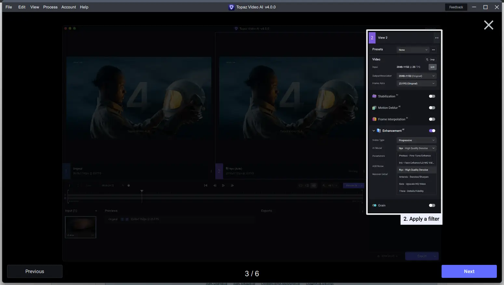Open the Help menu
The width and height of the screenshot is (504, 285).
pos(84,7)
